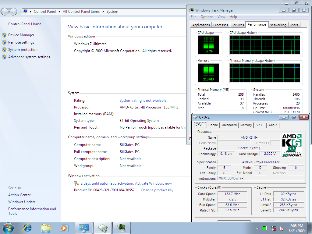
Task: Show hidden tray icons arrow
Action: (257, 228)
